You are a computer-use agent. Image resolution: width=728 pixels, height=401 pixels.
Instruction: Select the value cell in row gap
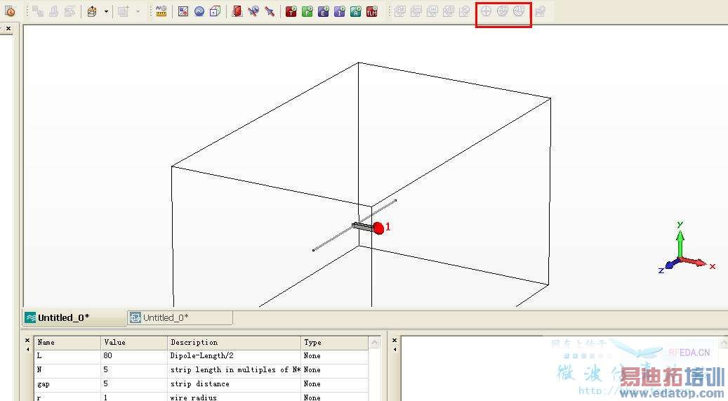pyautogui.click(x=134, y=384)
